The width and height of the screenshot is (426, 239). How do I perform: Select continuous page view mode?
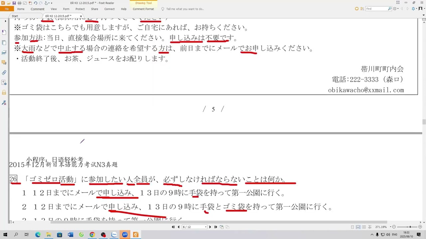coord(358,227)
